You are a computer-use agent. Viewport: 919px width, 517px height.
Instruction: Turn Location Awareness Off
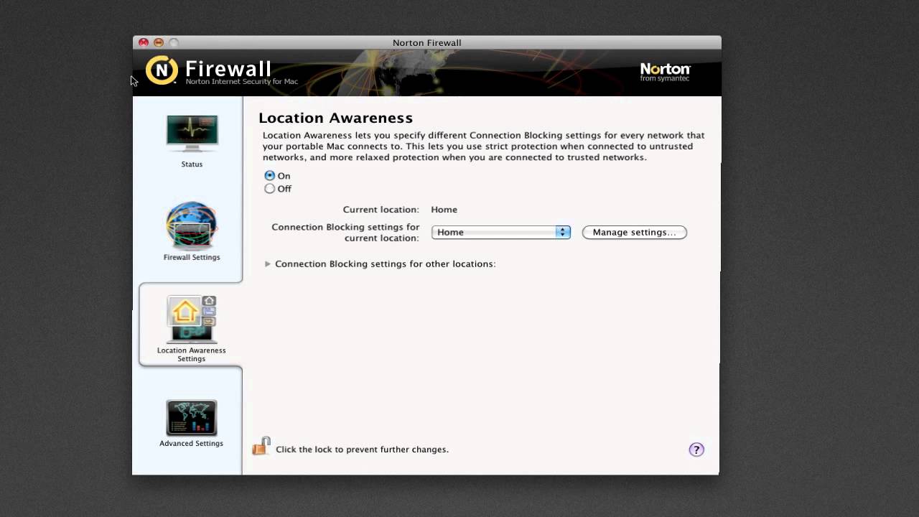click(269, 188)
